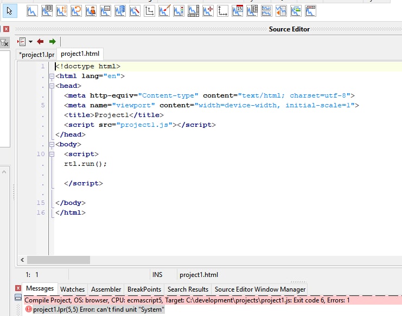Click the clear filter funnel icon
This screenshot has height=316, width=402.
point(4,42)
